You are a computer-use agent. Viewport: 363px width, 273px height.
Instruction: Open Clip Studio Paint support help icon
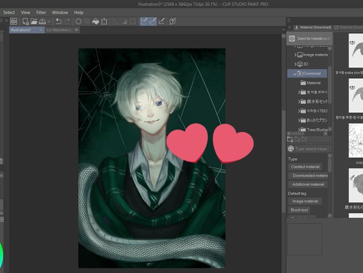pyautogui.click(x=172, y=21)
